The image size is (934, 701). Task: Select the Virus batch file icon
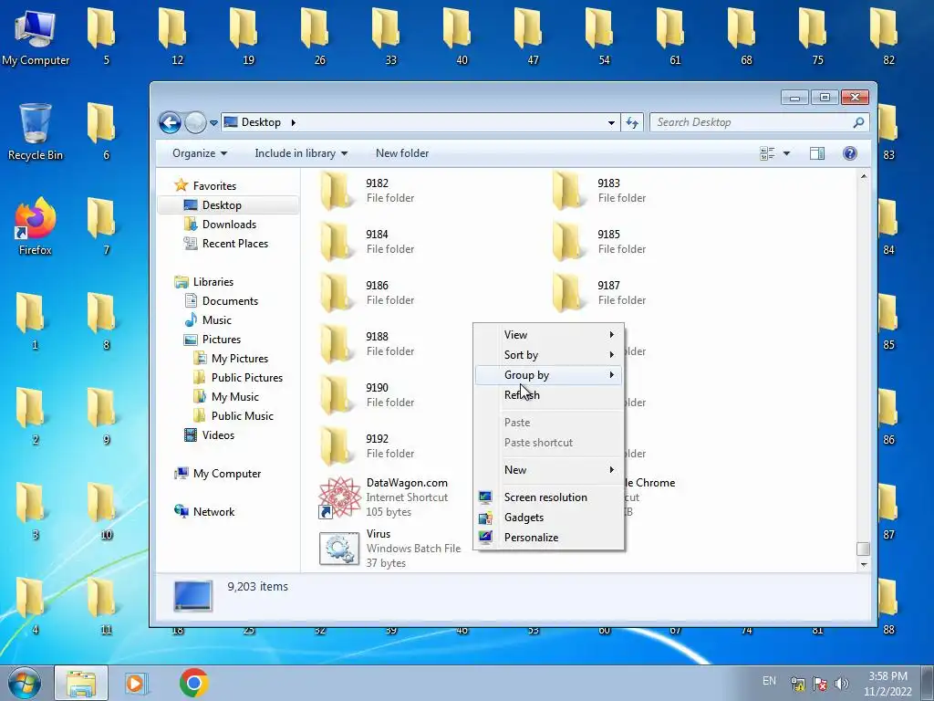[339, 549]
